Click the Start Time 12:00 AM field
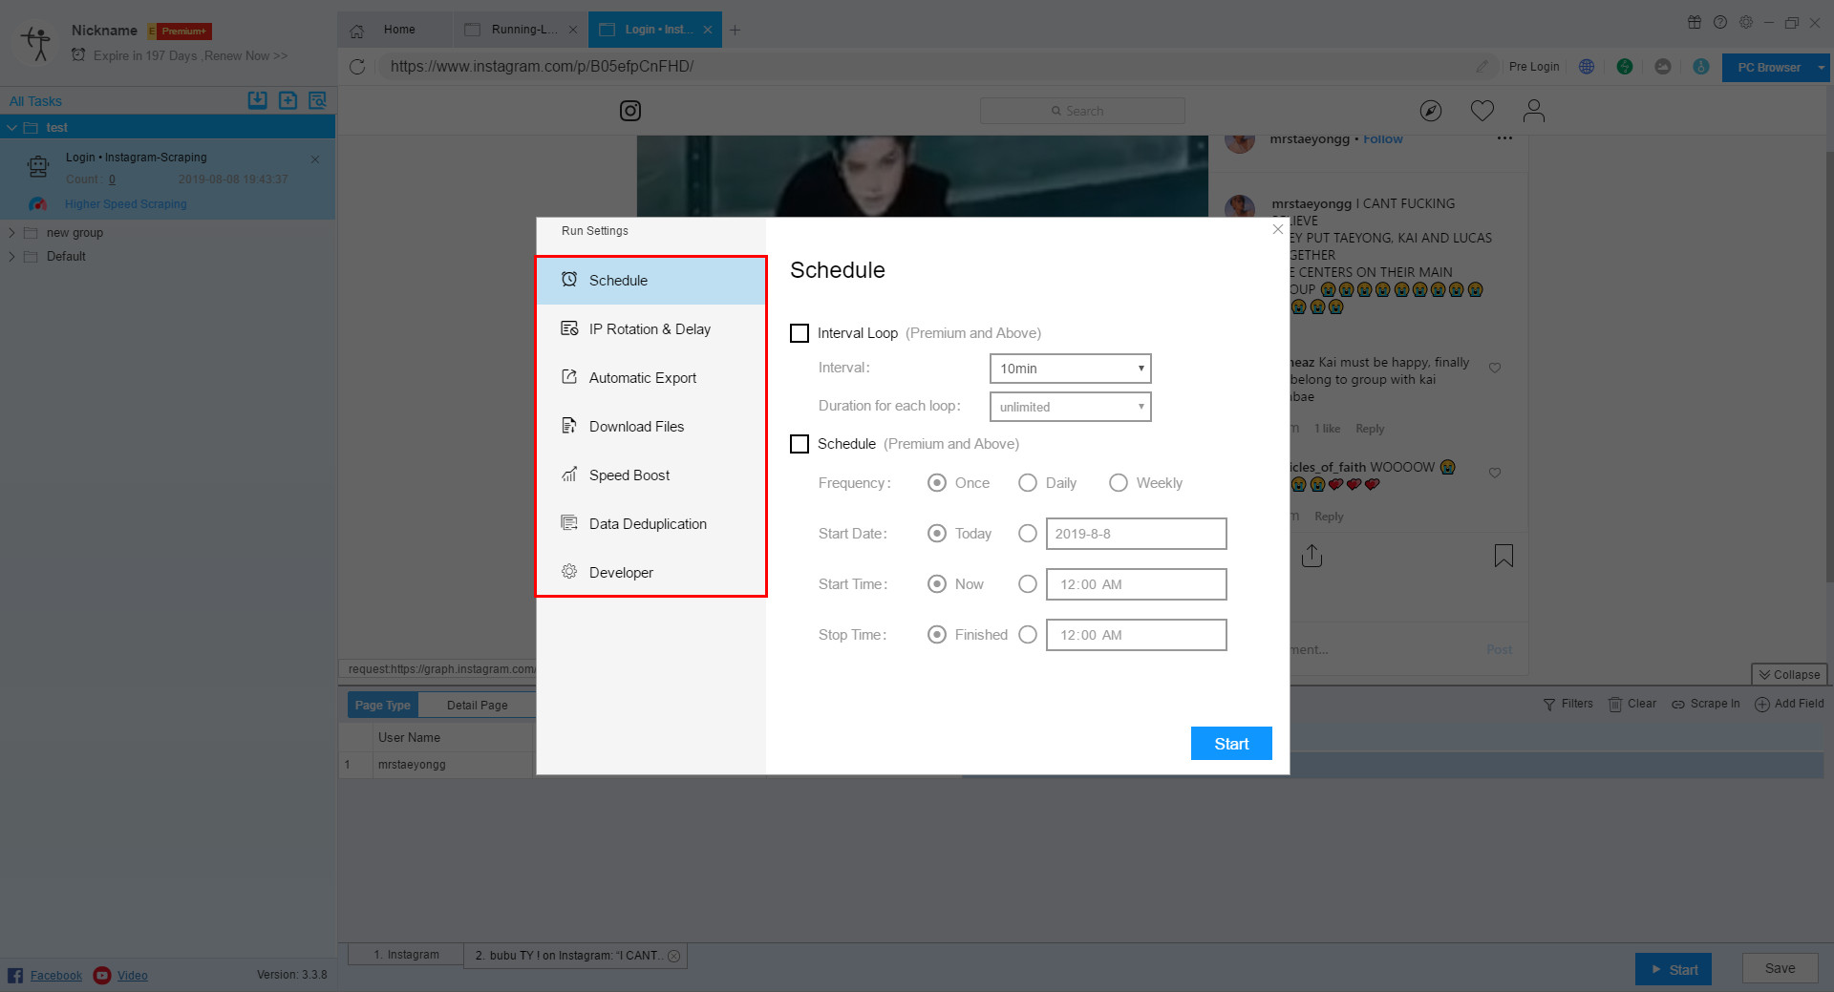1834x992 pixels. click(1136, 584)
